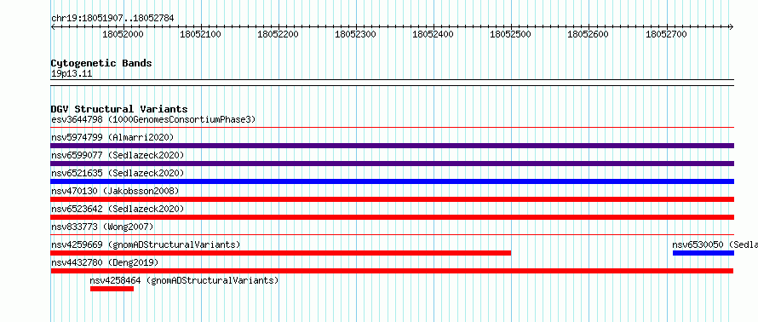Click the Cytogenetic Bands track title
Image resolution: width=758 pixels, height=322 pixels.
click(101, 63)
